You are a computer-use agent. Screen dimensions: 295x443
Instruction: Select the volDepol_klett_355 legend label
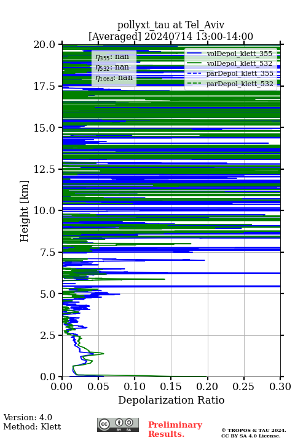click(x=240, y=54)
